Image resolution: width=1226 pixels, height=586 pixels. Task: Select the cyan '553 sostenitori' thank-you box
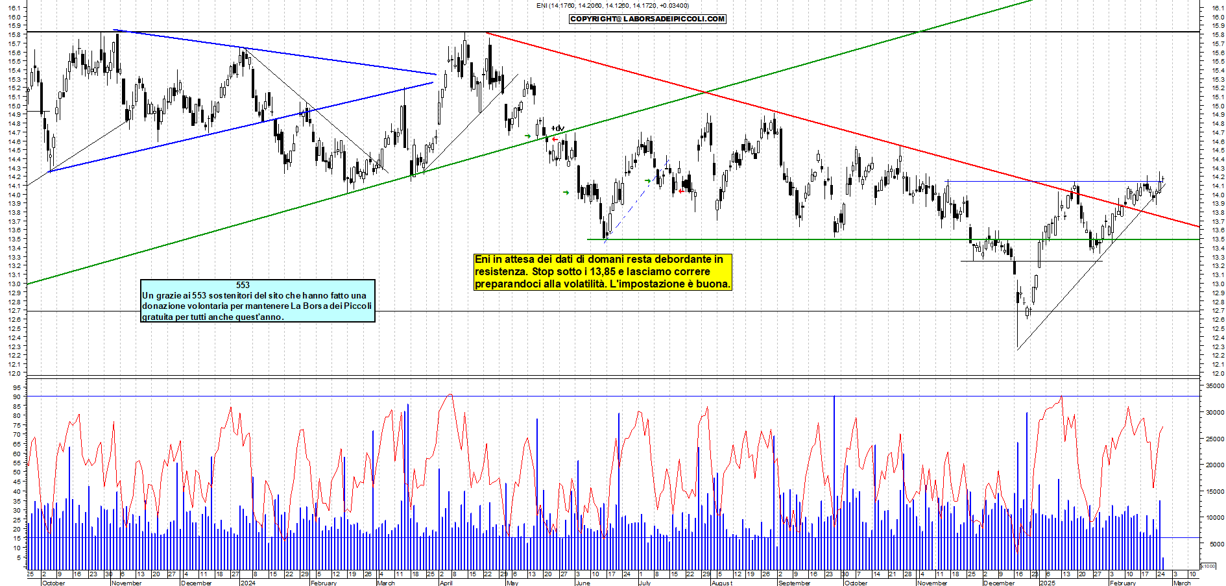click(258, 300)
